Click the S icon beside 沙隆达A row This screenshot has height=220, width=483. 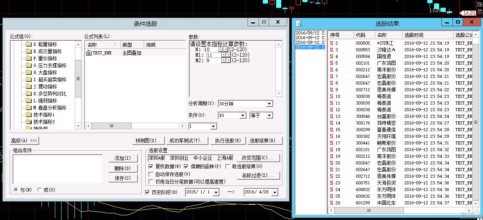coord(331,50)
